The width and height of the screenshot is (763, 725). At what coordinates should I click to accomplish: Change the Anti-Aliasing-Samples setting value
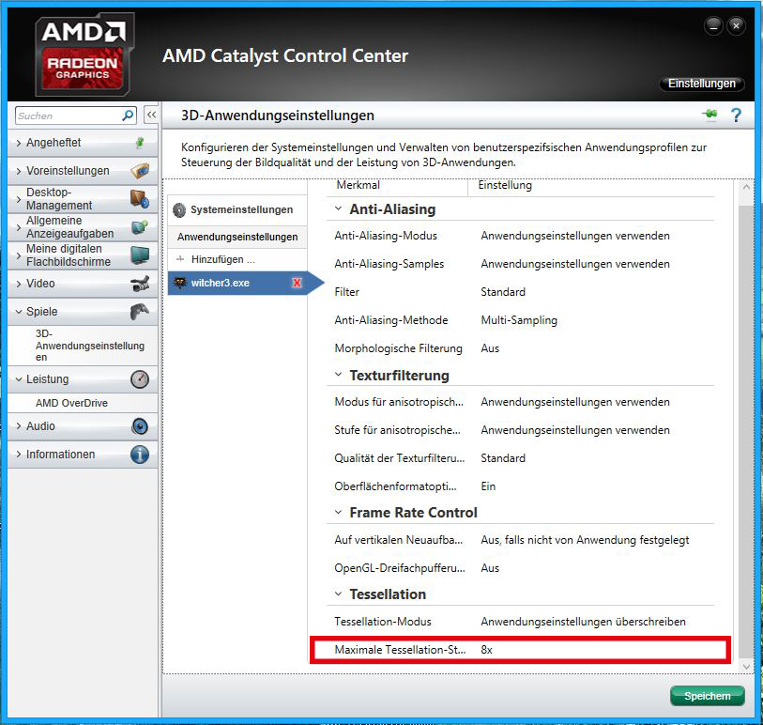pos(575,264)
